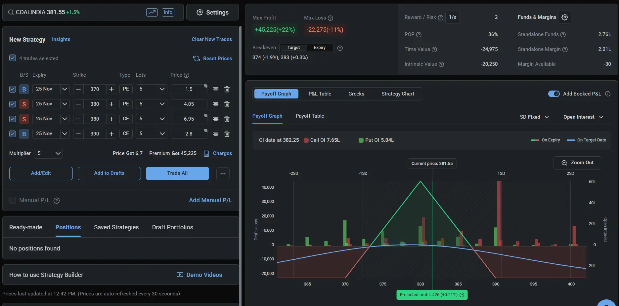Increase strike of 390 CE row
The image size is (619, 306).
click(111, 134)
